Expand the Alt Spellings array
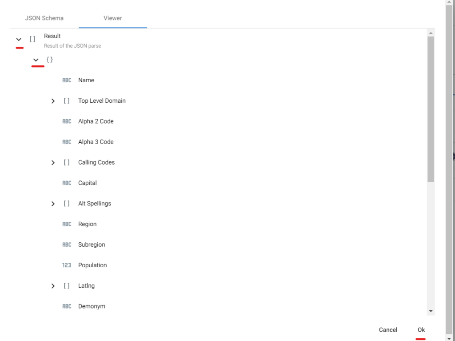 pos(53,203)
